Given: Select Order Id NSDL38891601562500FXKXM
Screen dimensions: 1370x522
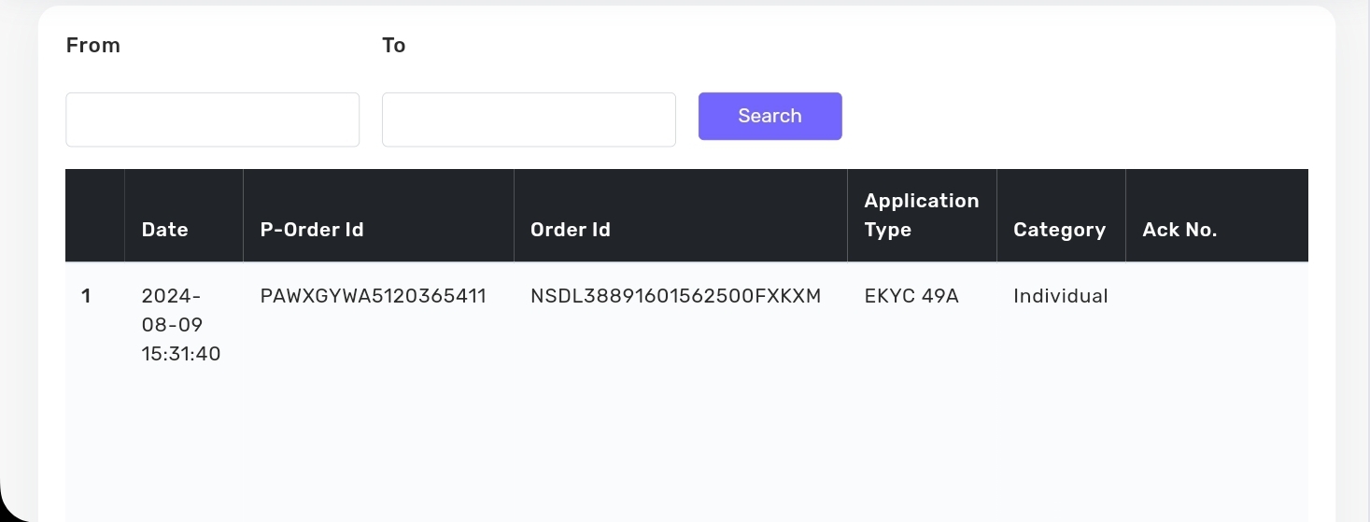Looking at the screenshot, I should [x=675, y=297].
